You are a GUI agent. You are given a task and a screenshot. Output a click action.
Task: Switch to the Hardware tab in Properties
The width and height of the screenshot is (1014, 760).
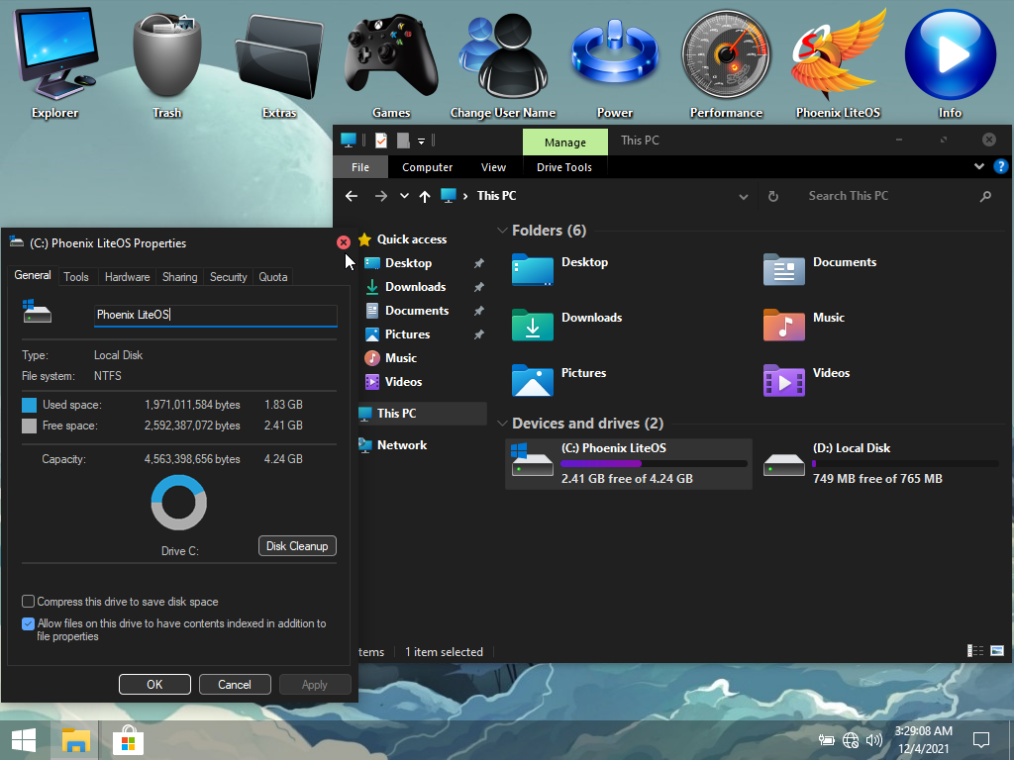click(128, 277)
